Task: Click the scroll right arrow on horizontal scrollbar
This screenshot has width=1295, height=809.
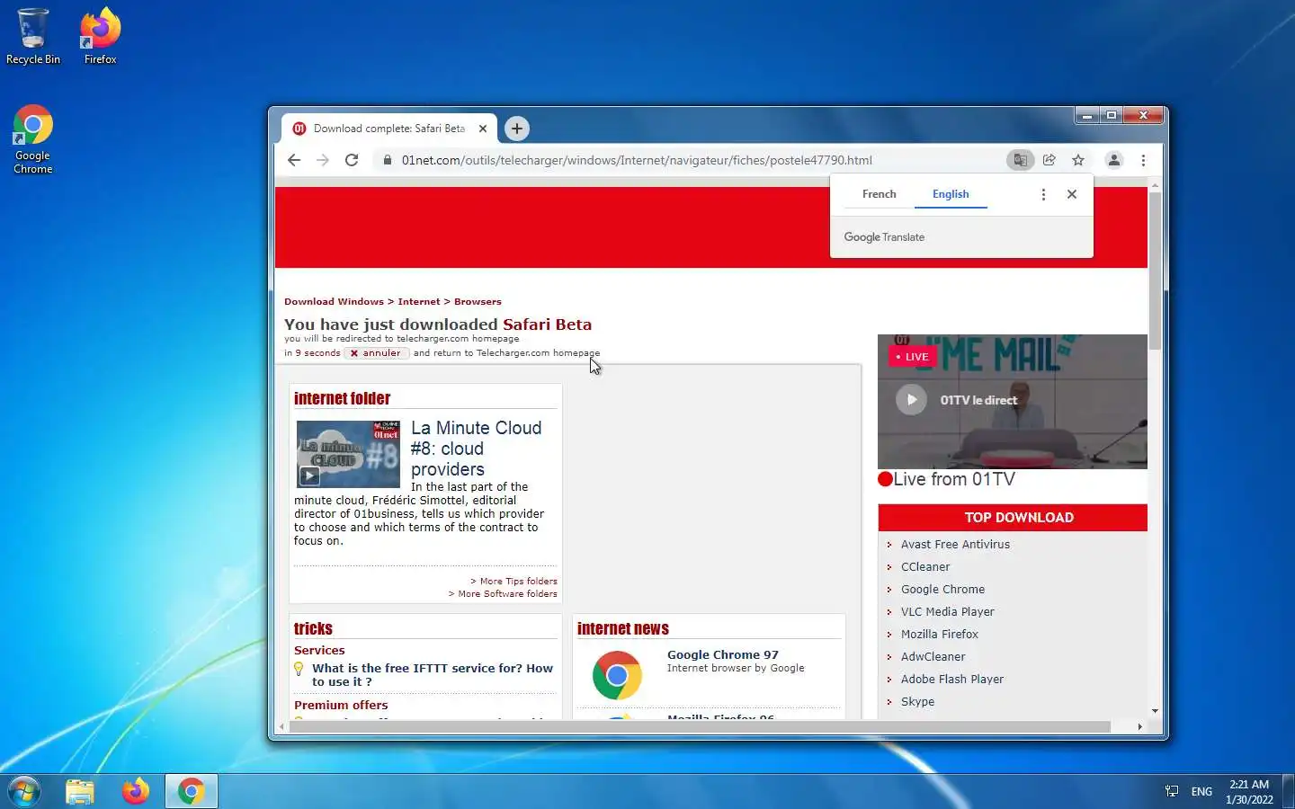Action: coord(1139,726)
